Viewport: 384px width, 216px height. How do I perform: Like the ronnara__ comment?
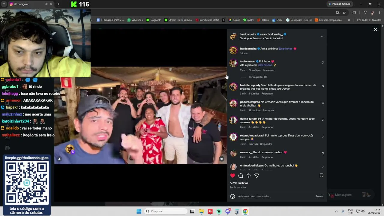pyautogui.click(x=323, y=153)
